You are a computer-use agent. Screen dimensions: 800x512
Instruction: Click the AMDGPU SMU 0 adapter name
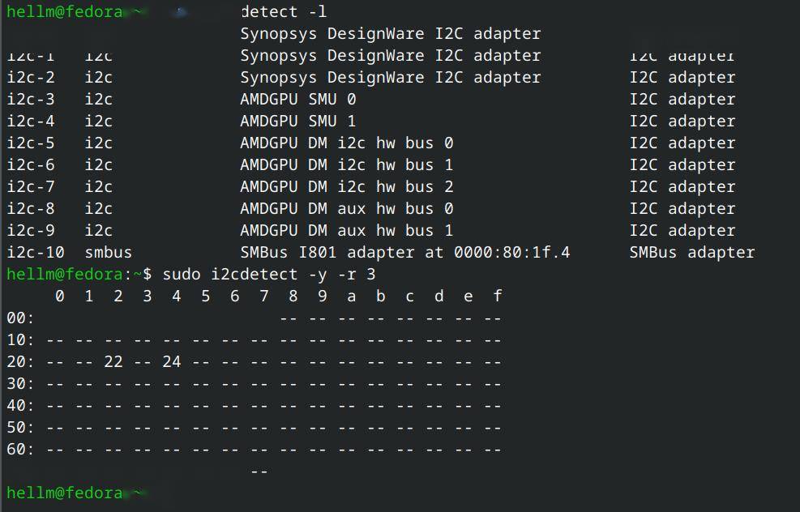(x=297, y=100)
